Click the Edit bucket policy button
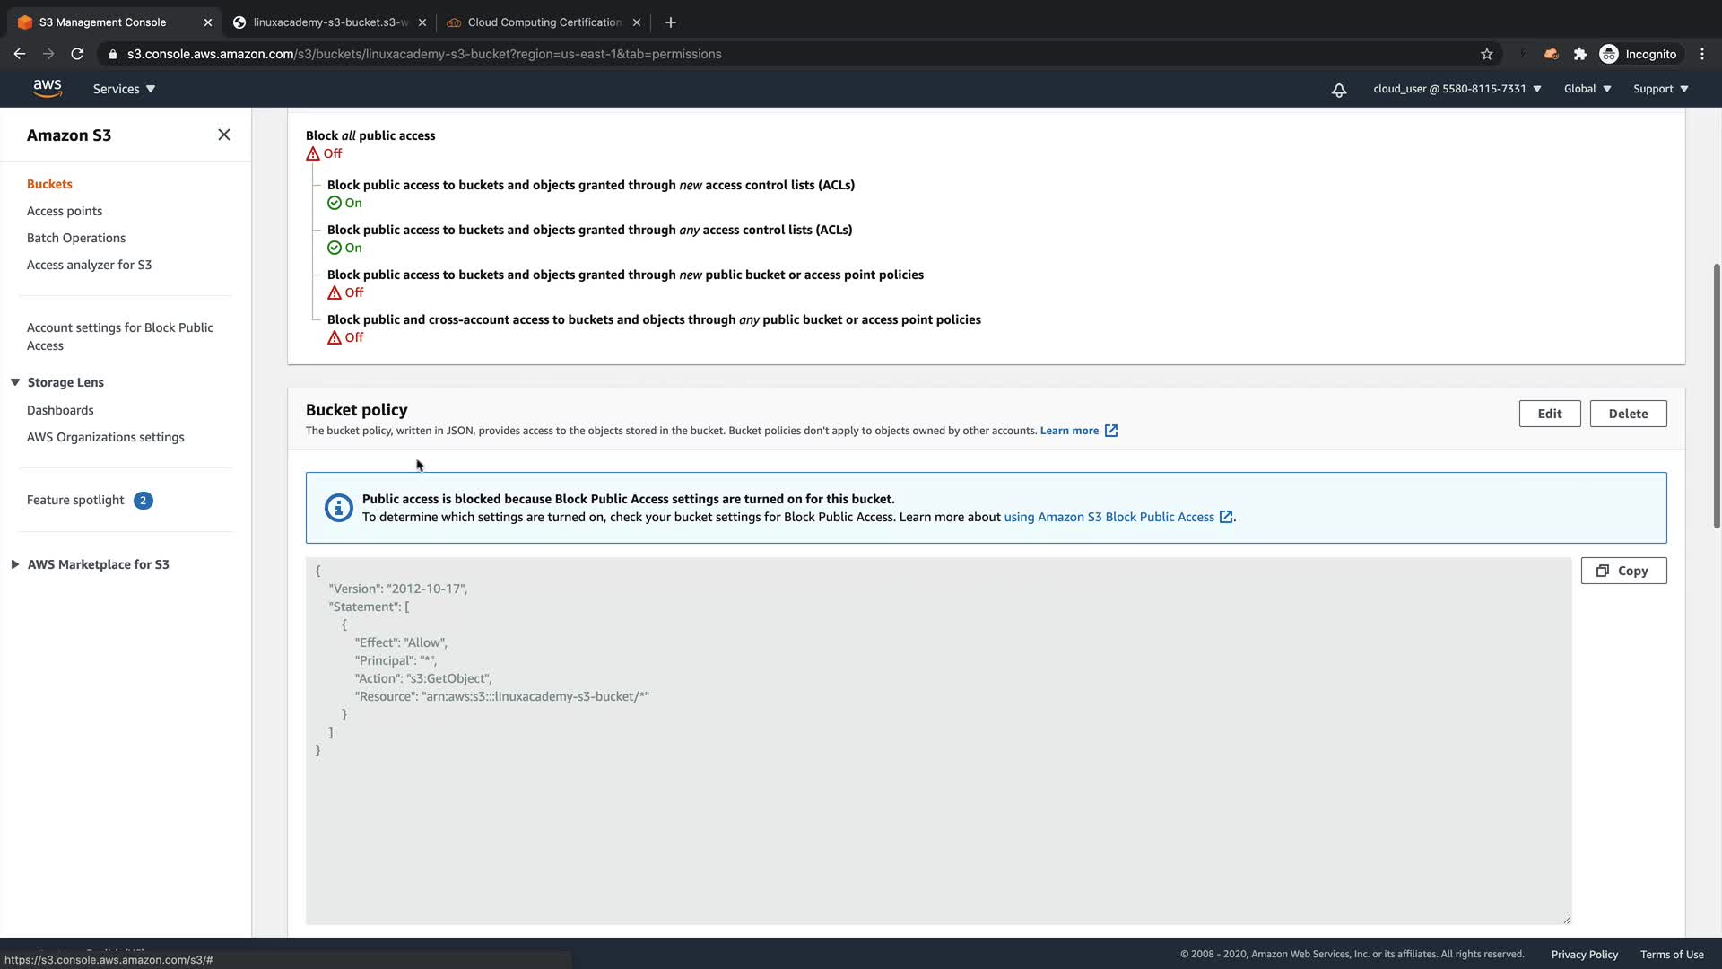Viewport: 1722px width, 969px height. point(1549,414)
